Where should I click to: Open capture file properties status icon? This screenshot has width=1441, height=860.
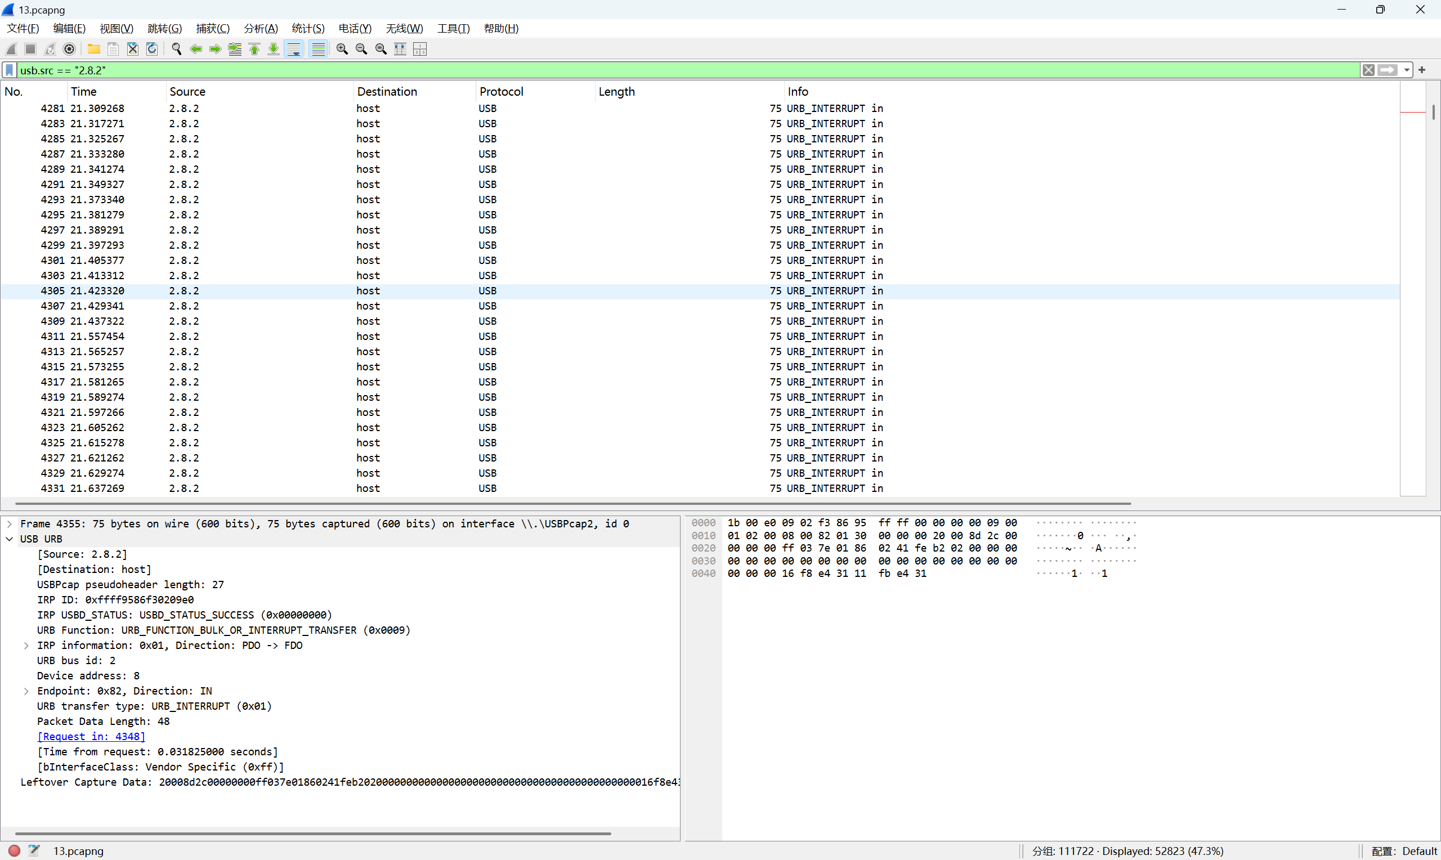(34, 850)
